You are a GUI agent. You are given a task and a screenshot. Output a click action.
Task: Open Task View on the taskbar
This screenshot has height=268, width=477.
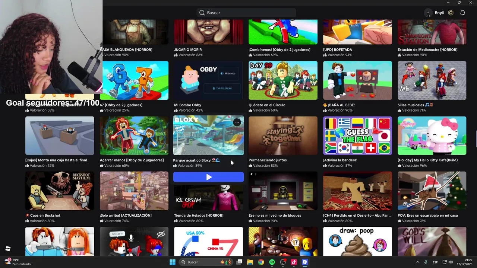tap(239, 262)
